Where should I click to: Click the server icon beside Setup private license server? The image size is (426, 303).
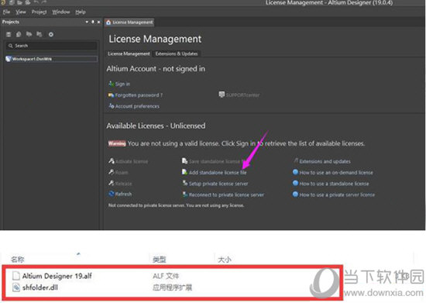coord(185,183)
